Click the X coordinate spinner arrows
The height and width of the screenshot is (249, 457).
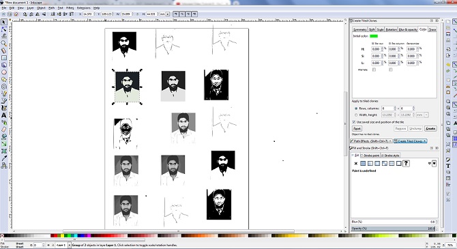click(x=94, y=14)
